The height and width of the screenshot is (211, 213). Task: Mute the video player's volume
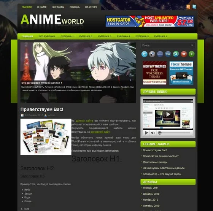pyautogui.click(x=153, y=133)
